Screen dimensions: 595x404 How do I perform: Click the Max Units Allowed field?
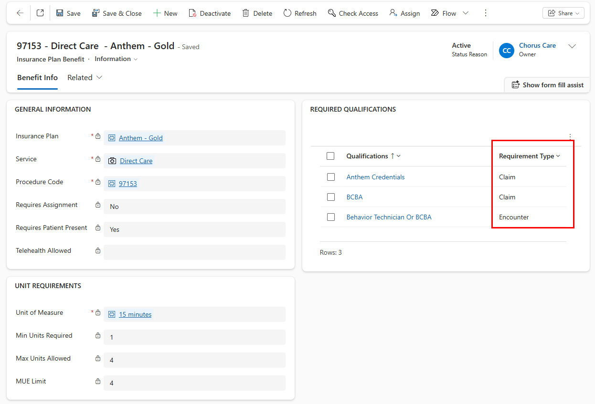(x=194, y=360)
